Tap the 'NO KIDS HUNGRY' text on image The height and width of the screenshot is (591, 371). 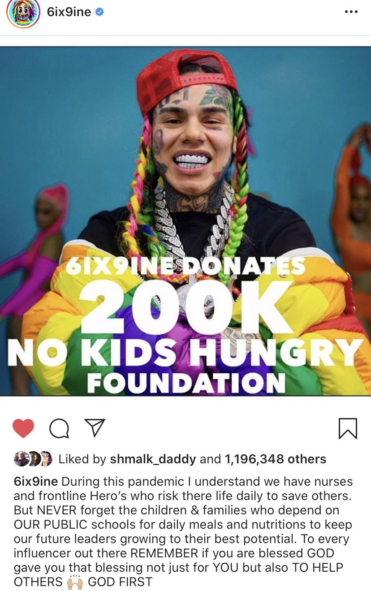[185, 352]
